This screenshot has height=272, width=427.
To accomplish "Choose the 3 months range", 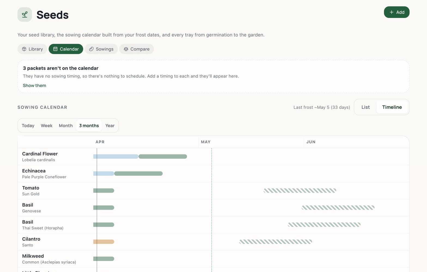I will tap(89, 126).
